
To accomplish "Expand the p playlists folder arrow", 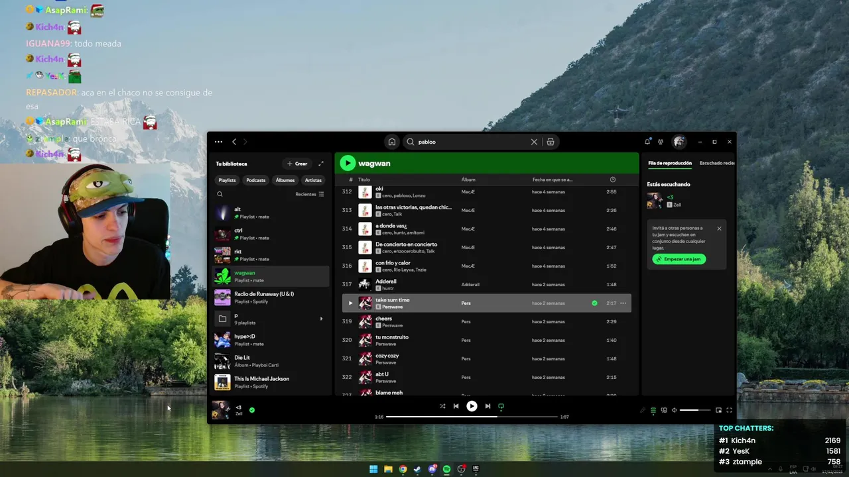I will (x=321, y=319).
